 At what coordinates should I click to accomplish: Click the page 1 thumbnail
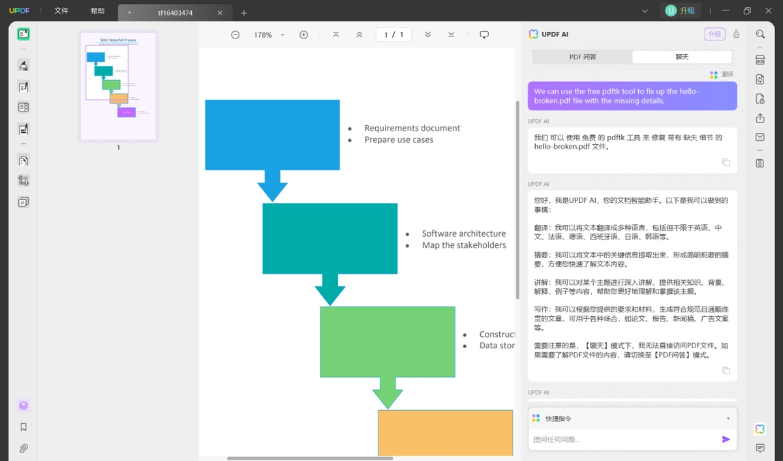pos(118,86)
